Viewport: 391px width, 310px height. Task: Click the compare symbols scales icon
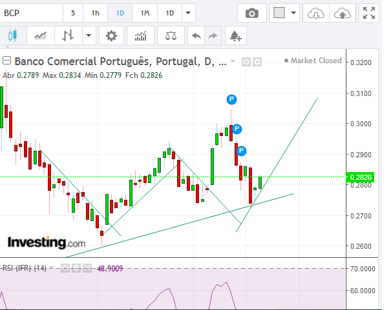tap(171, 35)
